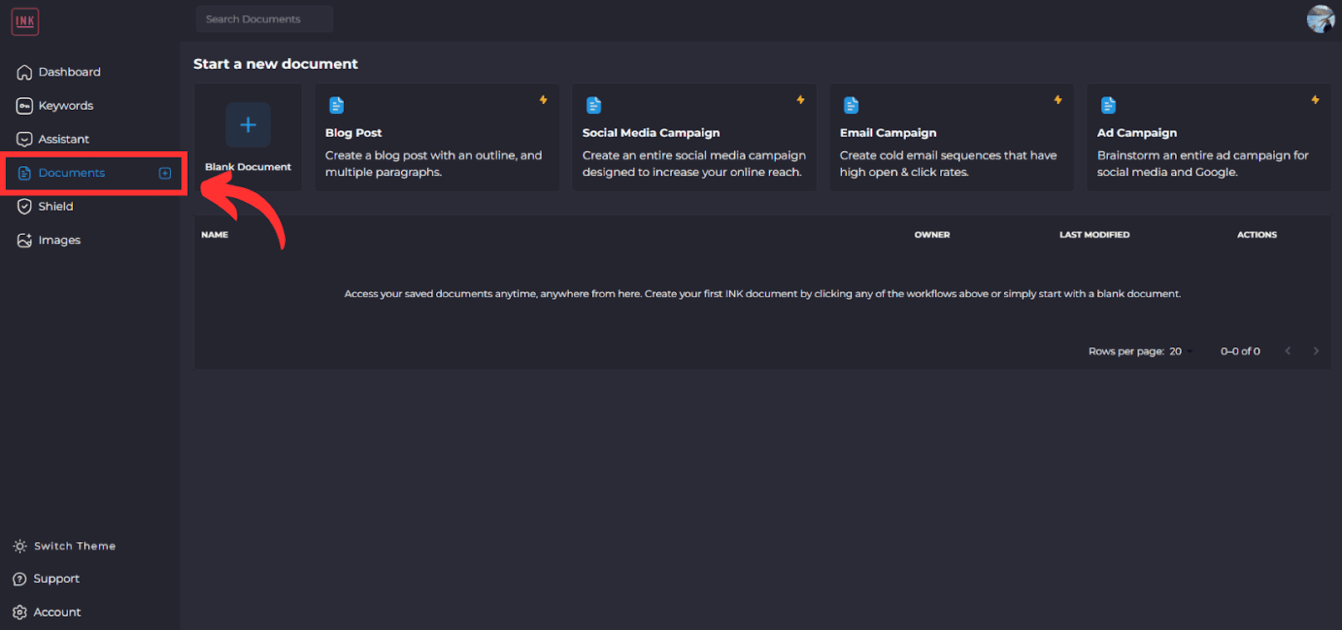Viewport: 1342px width, 630px height.
Task: Click the ACTIONS column header
Action: point(1256,235)
